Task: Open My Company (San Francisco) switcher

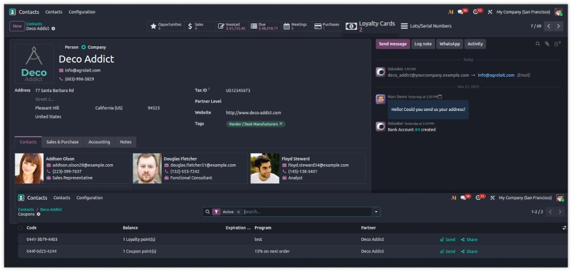Action: pos(524,12)
